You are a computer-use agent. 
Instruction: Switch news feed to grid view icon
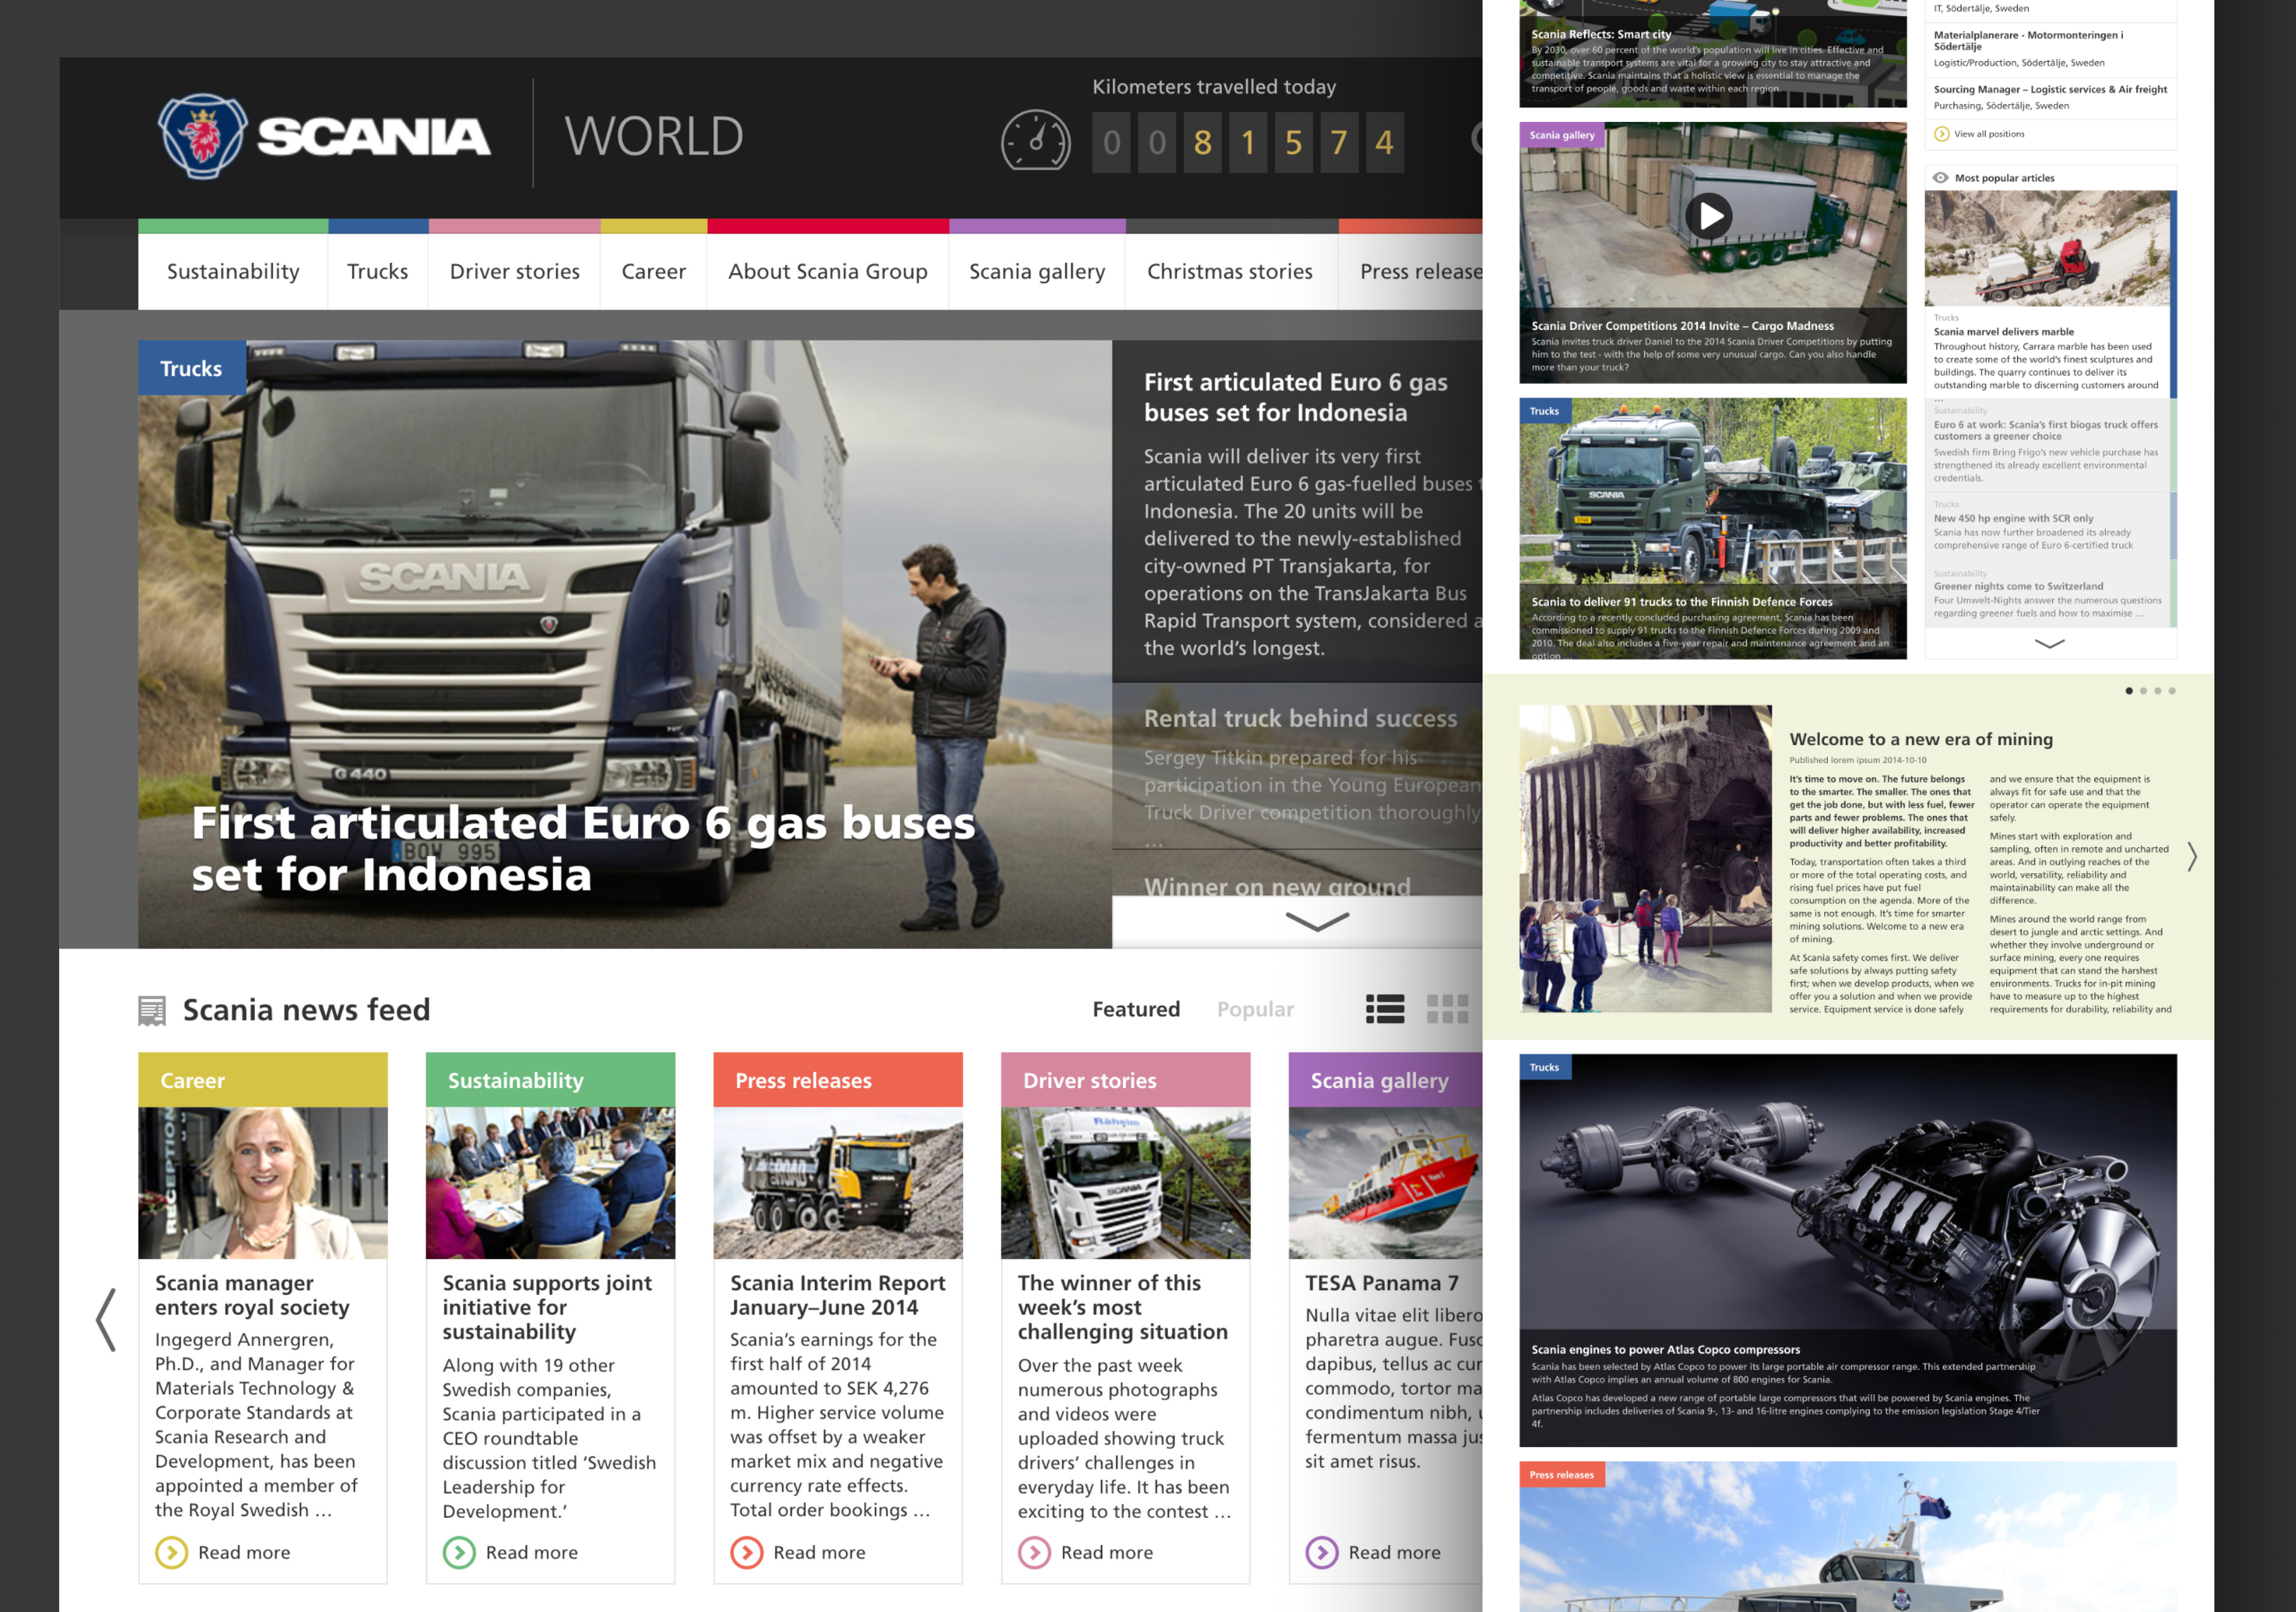point(1447,1010)
